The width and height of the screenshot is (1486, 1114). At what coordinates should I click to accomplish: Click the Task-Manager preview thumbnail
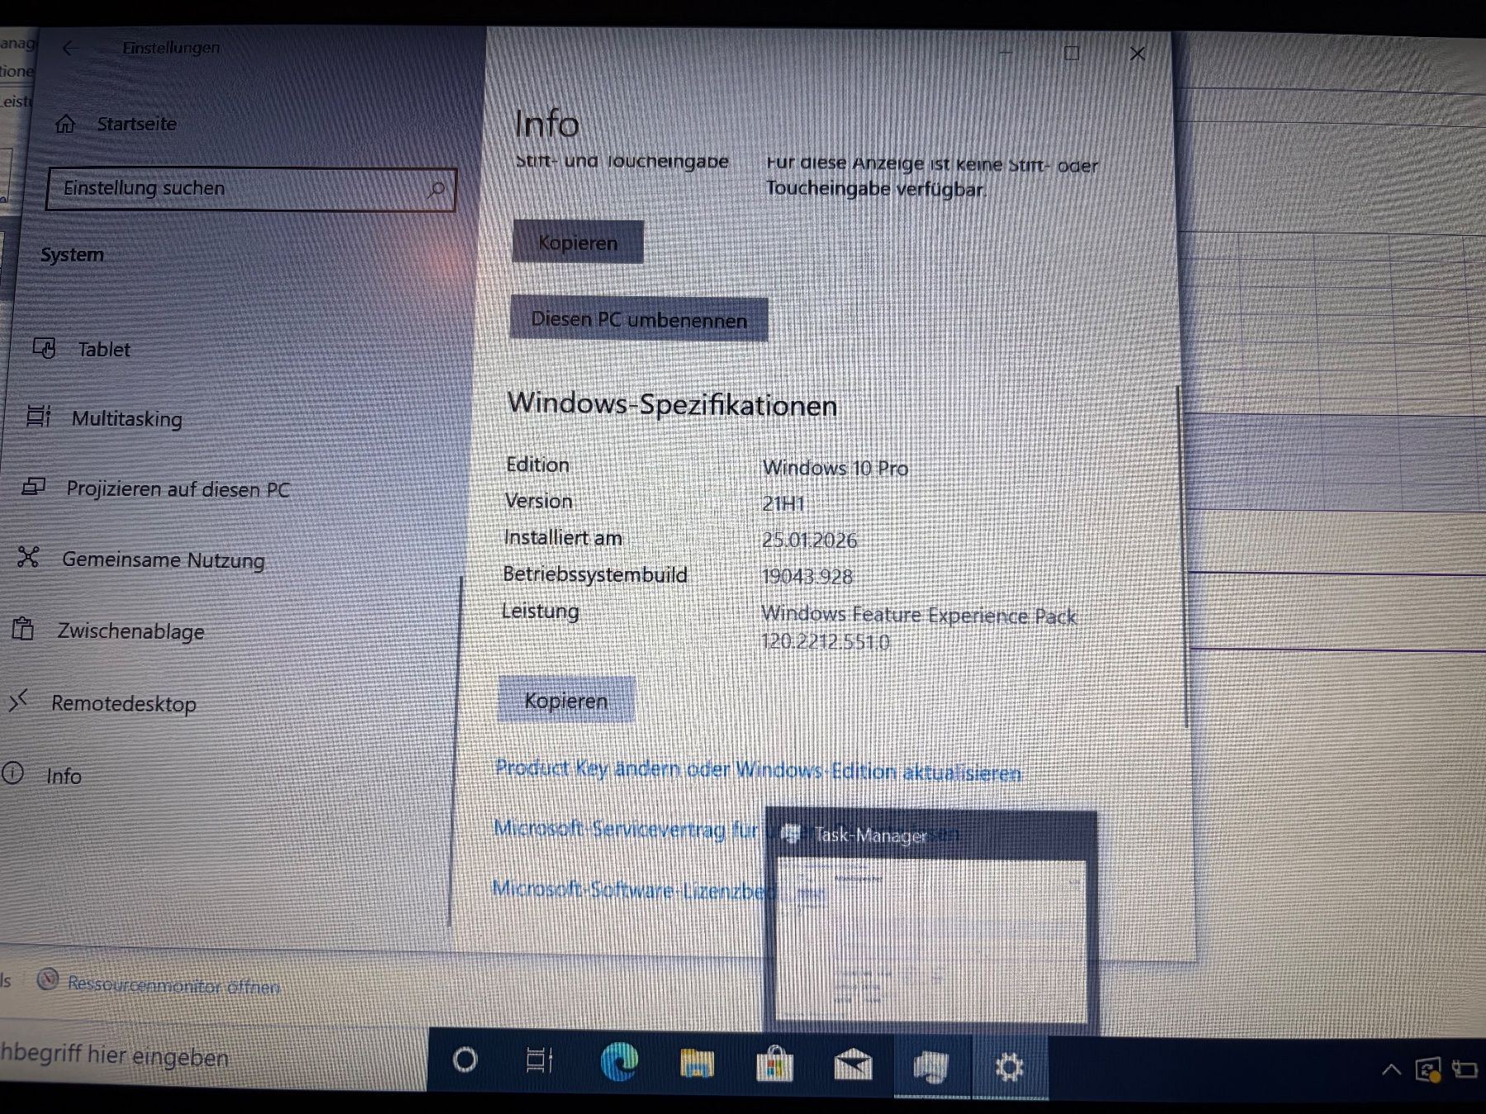coord(931,939)
